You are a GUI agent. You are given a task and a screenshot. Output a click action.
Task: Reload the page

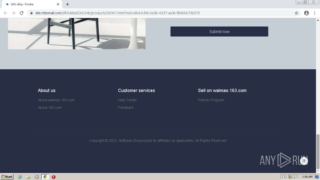21,13
